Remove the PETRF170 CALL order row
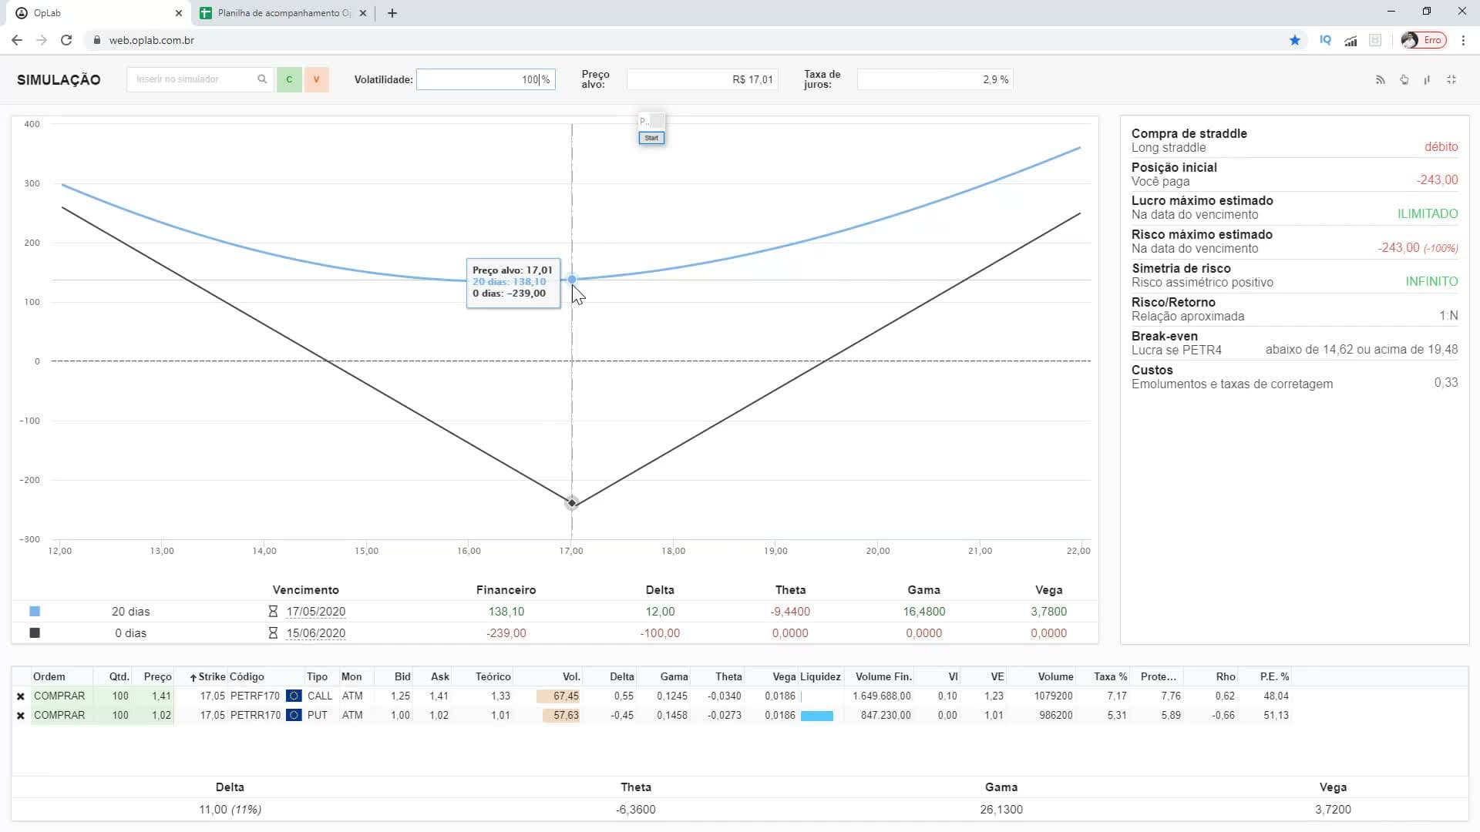Screen dimensions: 1480x832 pos(21,696)
